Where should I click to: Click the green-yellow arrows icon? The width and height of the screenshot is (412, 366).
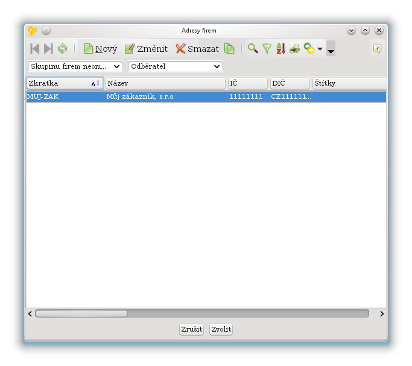tap(309, 48)
